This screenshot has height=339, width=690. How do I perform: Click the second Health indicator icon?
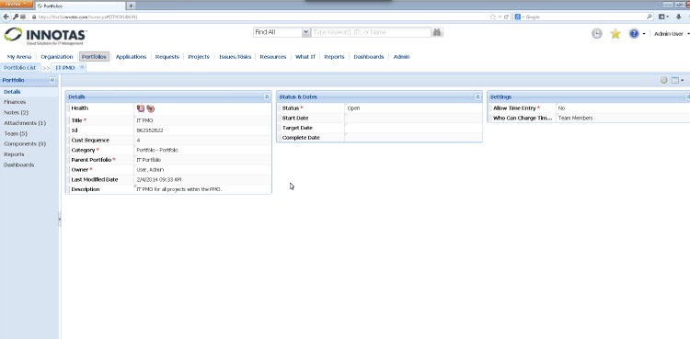point(151,108)
